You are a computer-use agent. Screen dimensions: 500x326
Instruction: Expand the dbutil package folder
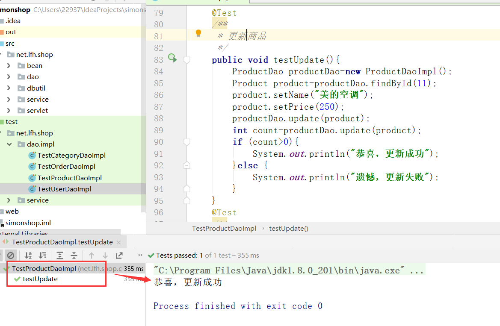coord(9,88)
